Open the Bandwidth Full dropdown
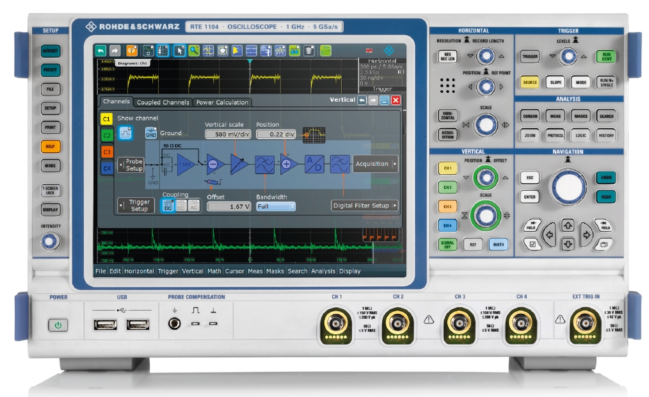This screenshot has width=649, height=397. tap(276, 206)
